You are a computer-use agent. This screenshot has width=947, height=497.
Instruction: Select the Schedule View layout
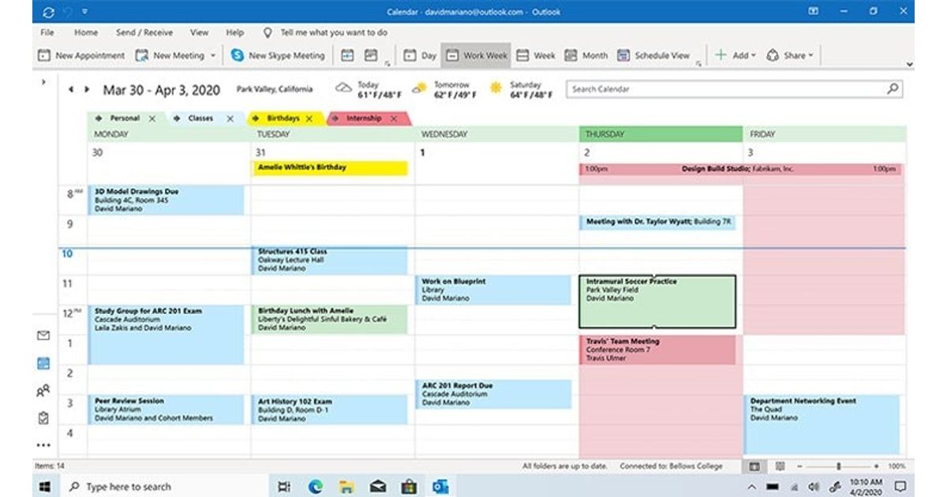tap(653, 55)
